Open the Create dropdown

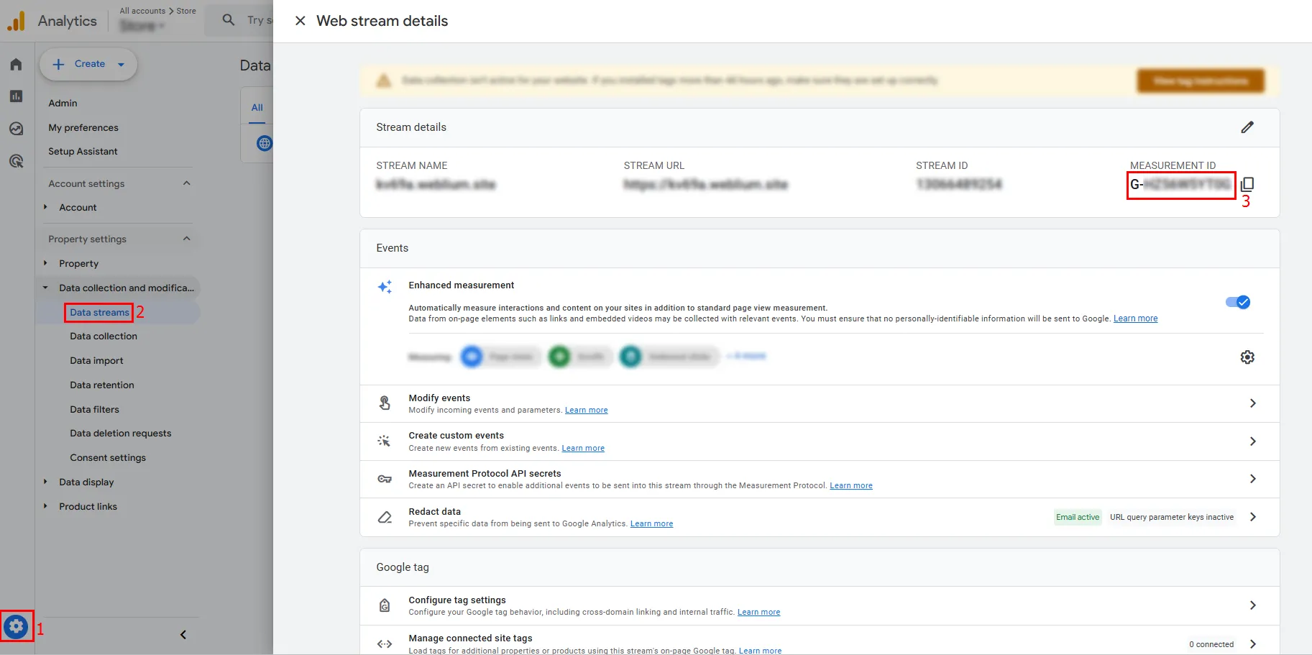point(88,64)
